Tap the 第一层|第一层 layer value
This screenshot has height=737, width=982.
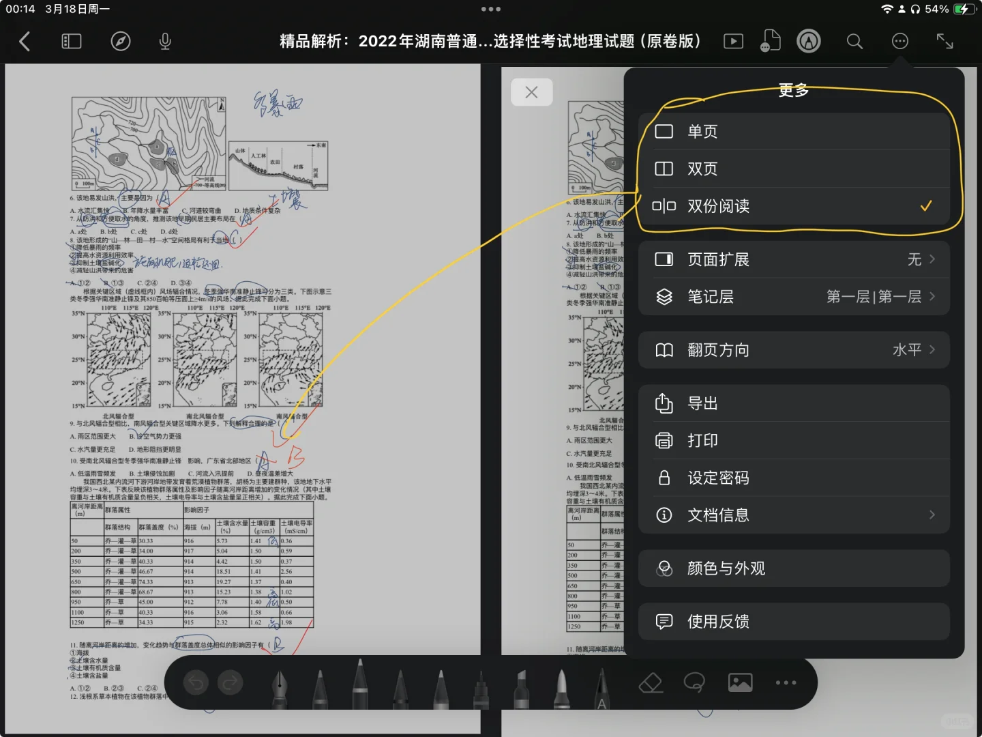(874, 297)
